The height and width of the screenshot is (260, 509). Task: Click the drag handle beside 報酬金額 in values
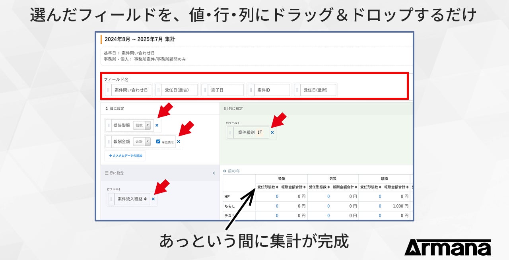[x=108, y=142]
